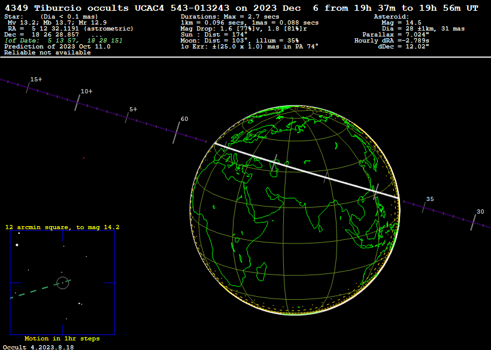Click 'Reliable not available' text
Image resolution: width=491 pixels, height=350 pixels.
(47, 53)
